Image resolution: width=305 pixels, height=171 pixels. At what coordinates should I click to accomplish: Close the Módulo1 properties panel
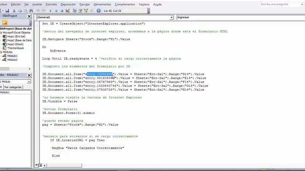click(29, 75)
